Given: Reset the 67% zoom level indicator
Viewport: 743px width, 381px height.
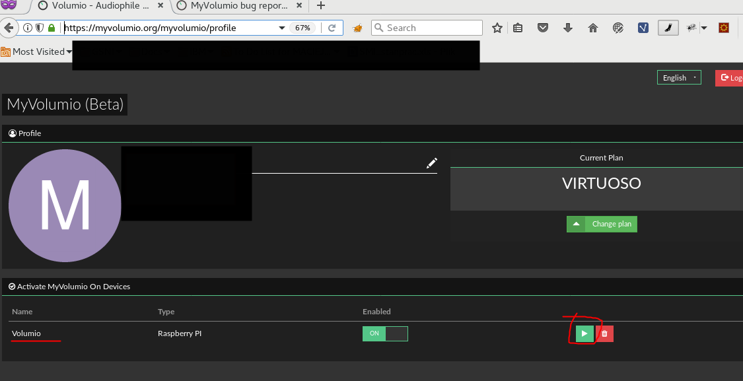Looking at the screenshot, I should 302,28.
